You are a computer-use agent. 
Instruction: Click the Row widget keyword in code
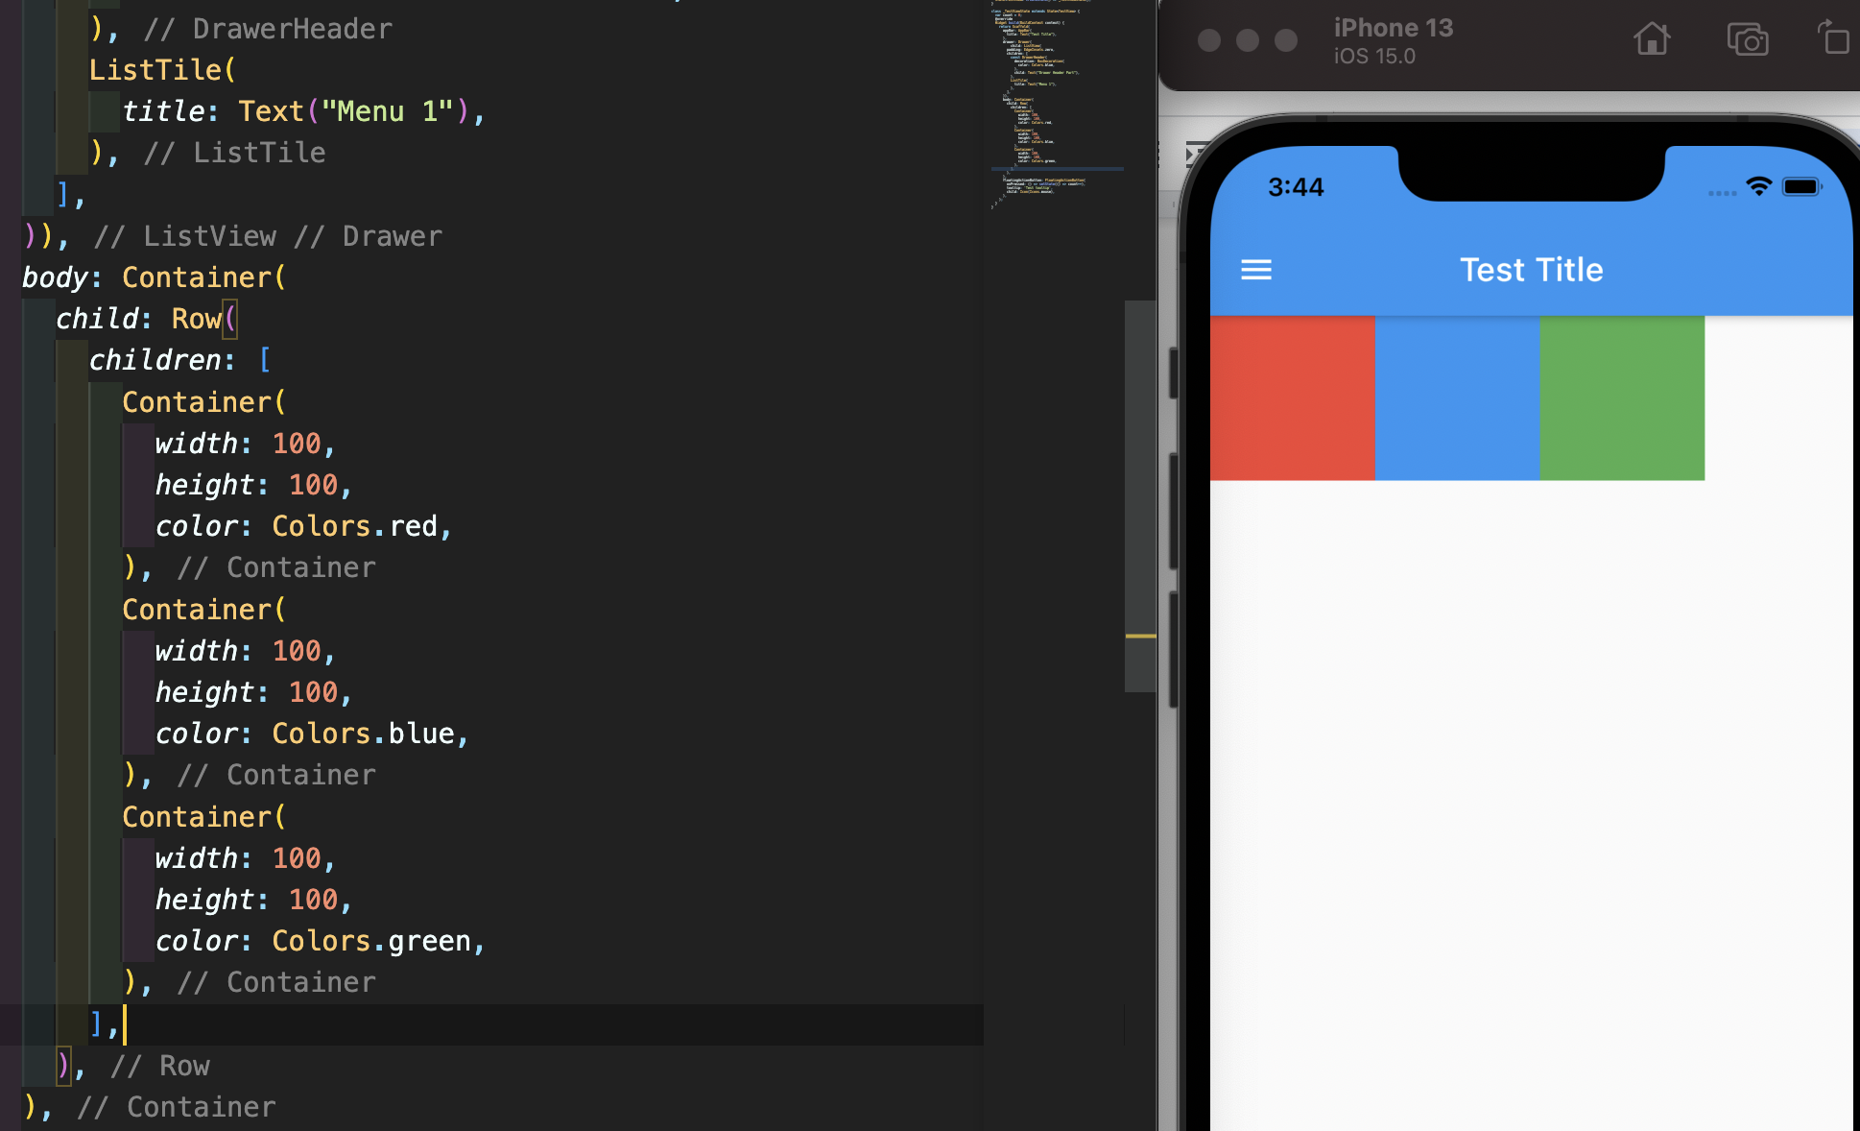pos(196,319)
